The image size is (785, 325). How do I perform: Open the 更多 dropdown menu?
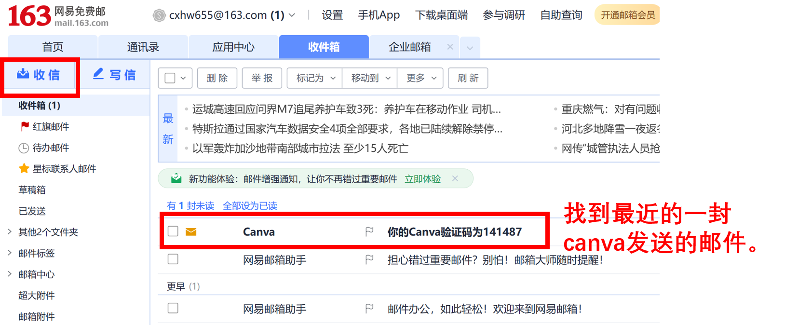pos(420,78)
